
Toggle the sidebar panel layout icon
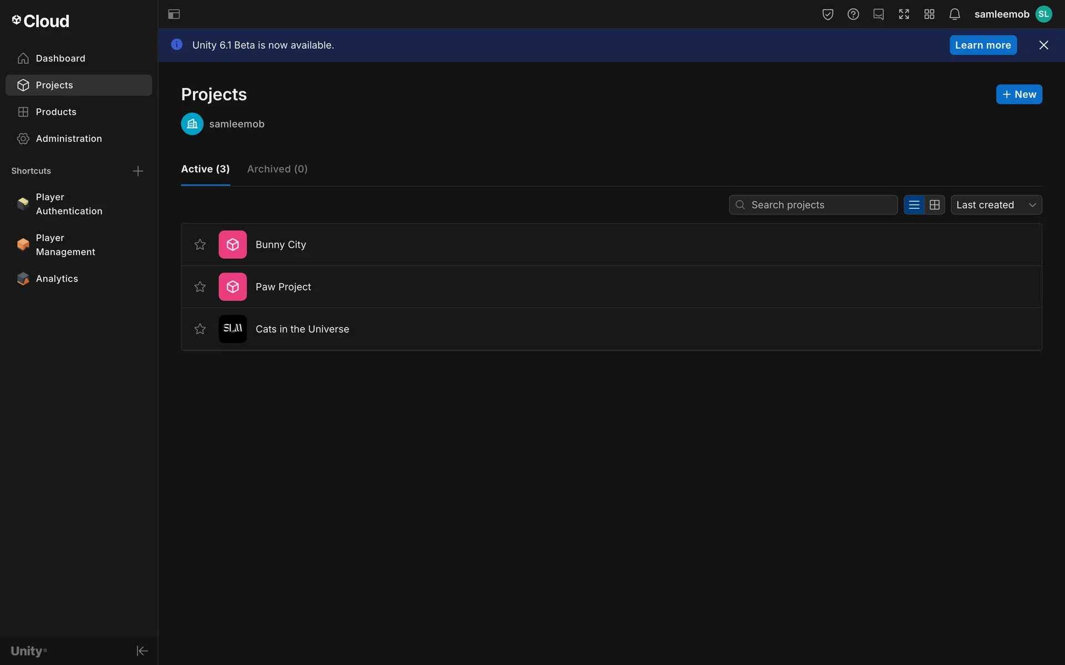tap(174, 14)
